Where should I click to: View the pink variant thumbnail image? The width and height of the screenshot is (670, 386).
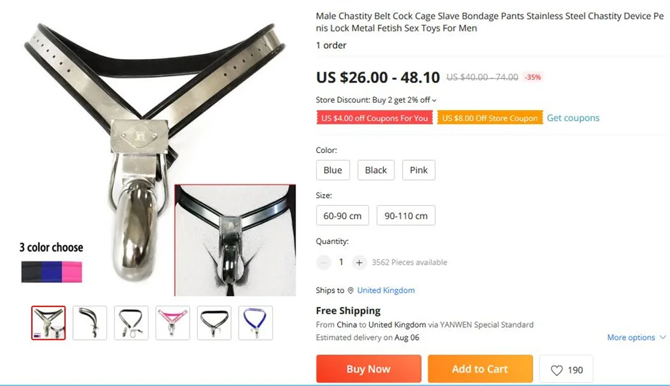[173, 323]
